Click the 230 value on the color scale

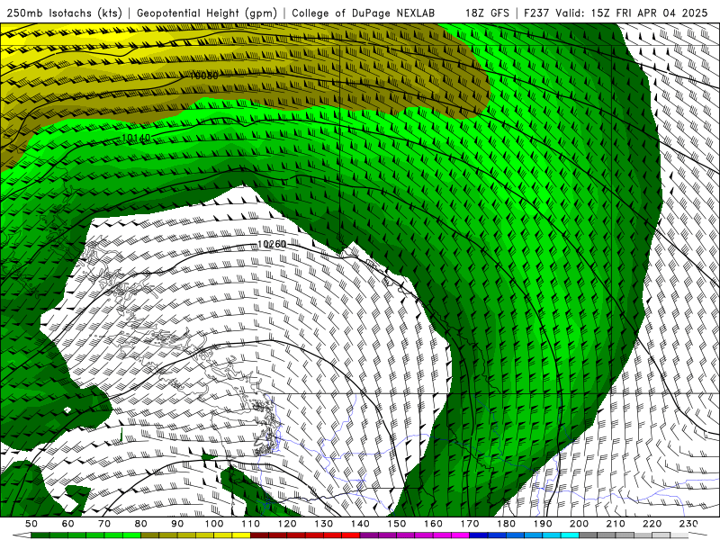688,524
